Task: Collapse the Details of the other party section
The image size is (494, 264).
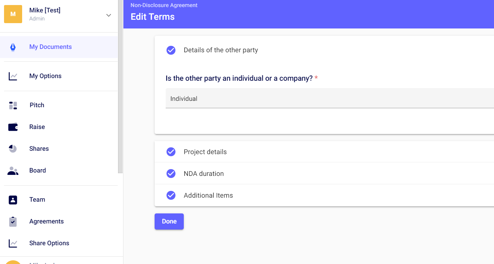Action: click(x=221, y=50)
